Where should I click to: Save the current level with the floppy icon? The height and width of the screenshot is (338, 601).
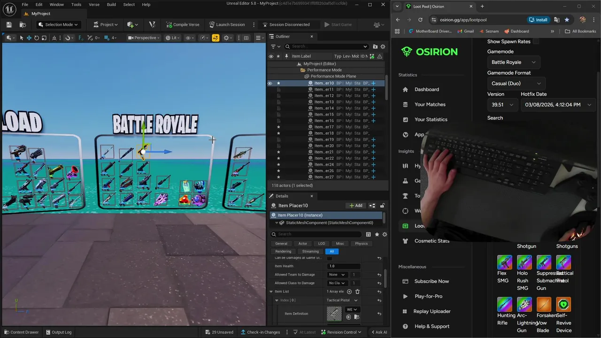pyautogui.click(x=8, y=24)
